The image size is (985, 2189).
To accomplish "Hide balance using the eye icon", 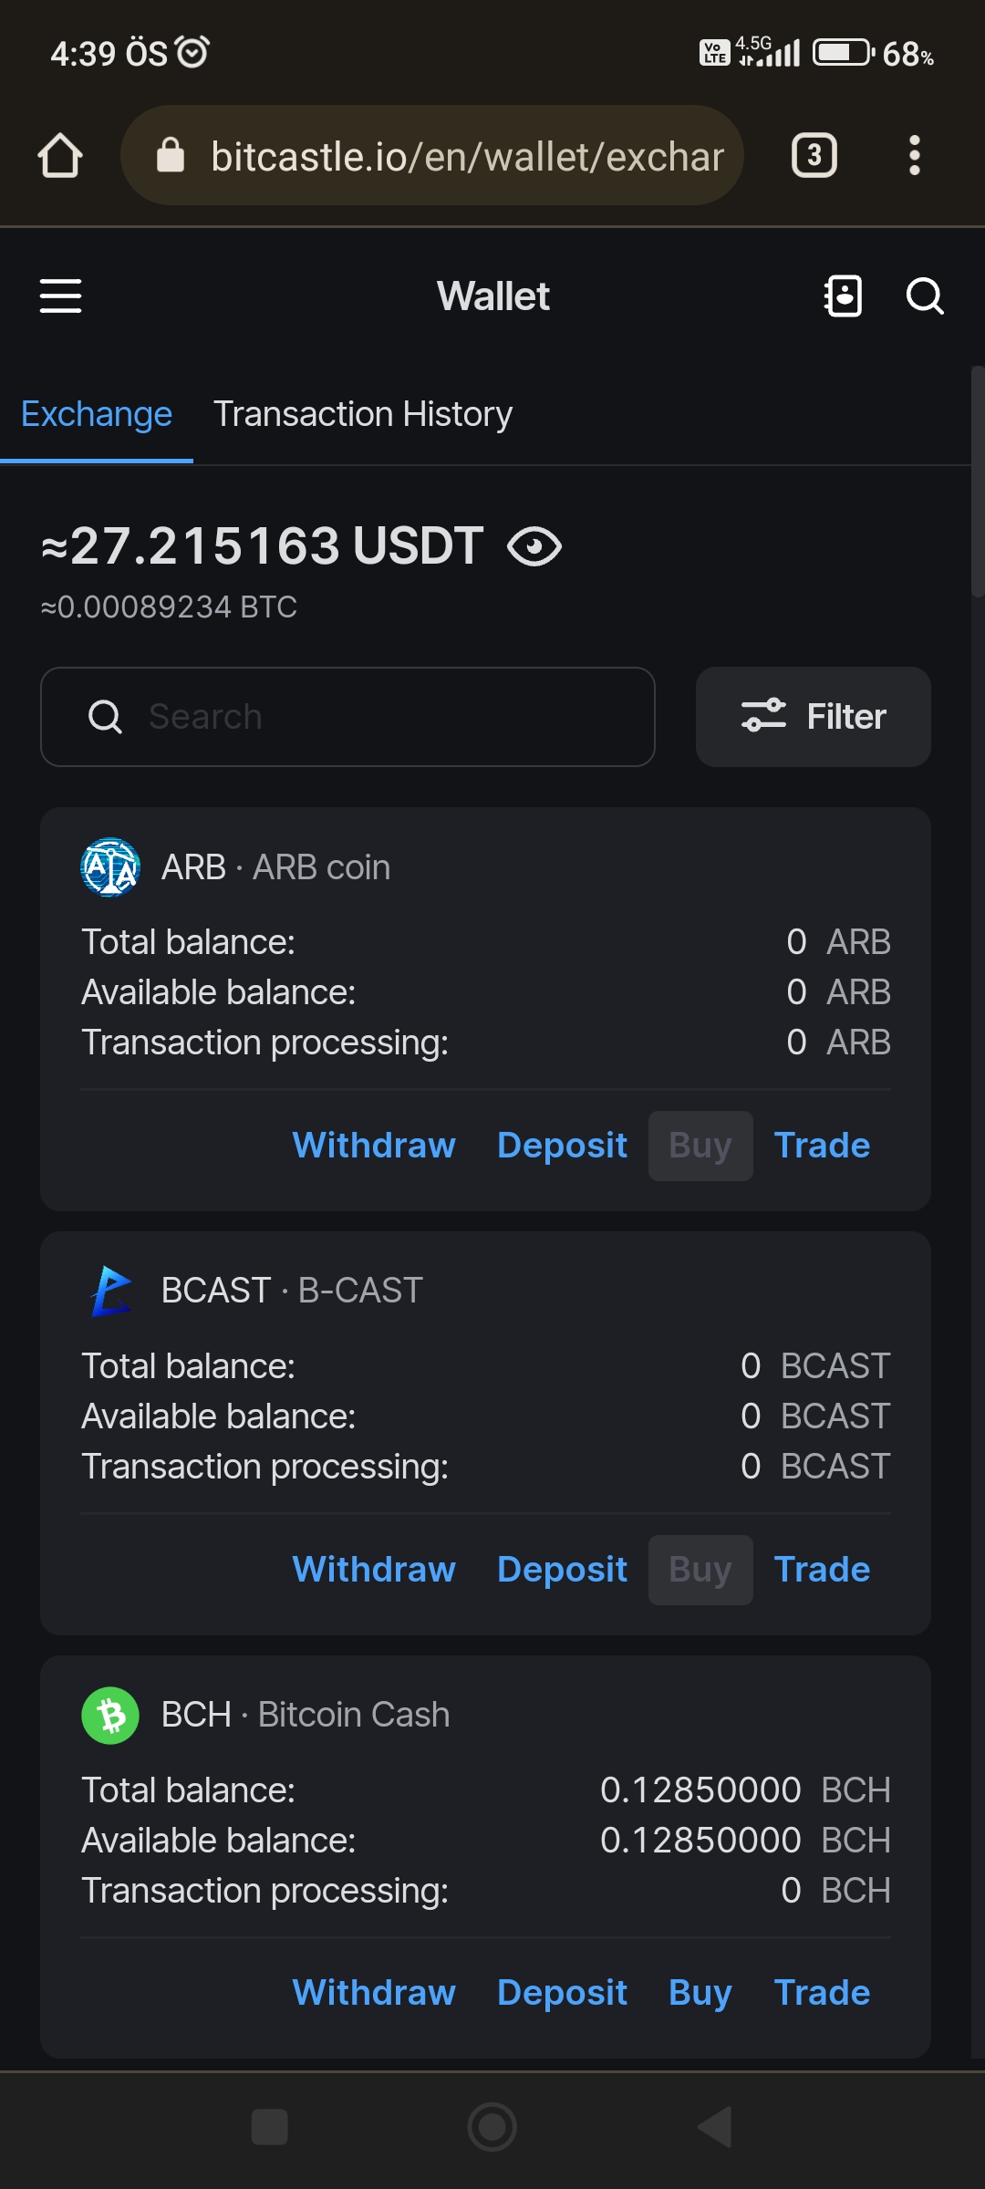I will coord(534,547).
